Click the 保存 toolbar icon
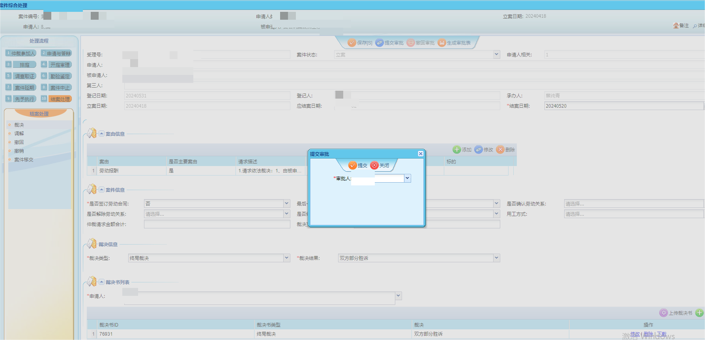 click(x=352, y=43)
